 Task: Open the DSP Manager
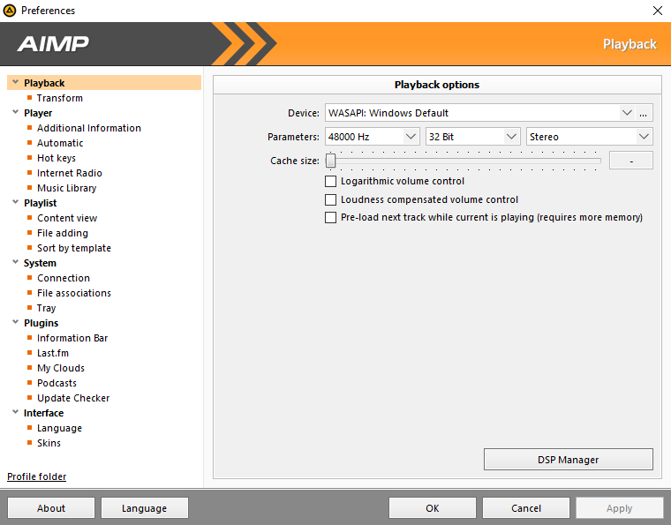point(569,460)
